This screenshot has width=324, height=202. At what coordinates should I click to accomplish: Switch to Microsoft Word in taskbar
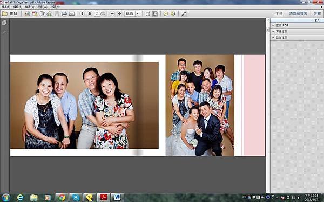click(x=118, y=198)
